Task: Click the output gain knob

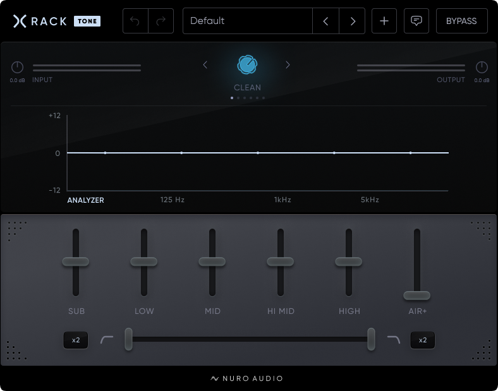Action: 482,68
